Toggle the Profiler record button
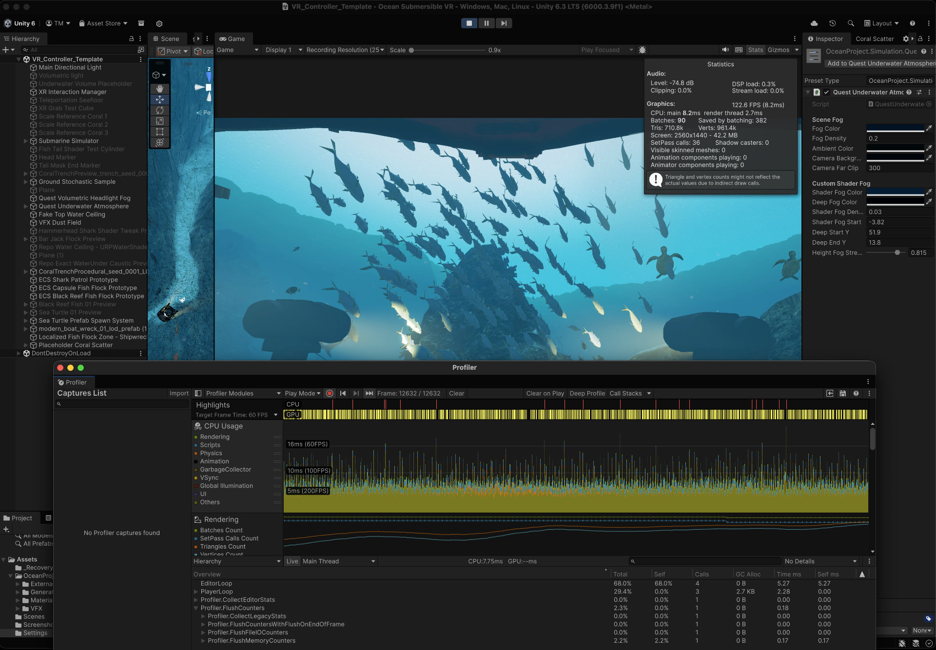The width and height of the screenshot is (936, 650). (330, 393)
